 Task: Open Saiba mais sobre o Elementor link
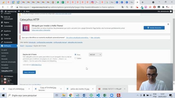[41, 30]
